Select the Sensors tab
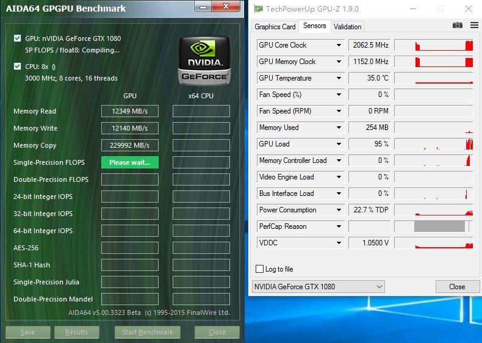The width and height of the screenshot is (482, 343). [x=314, y=26]
